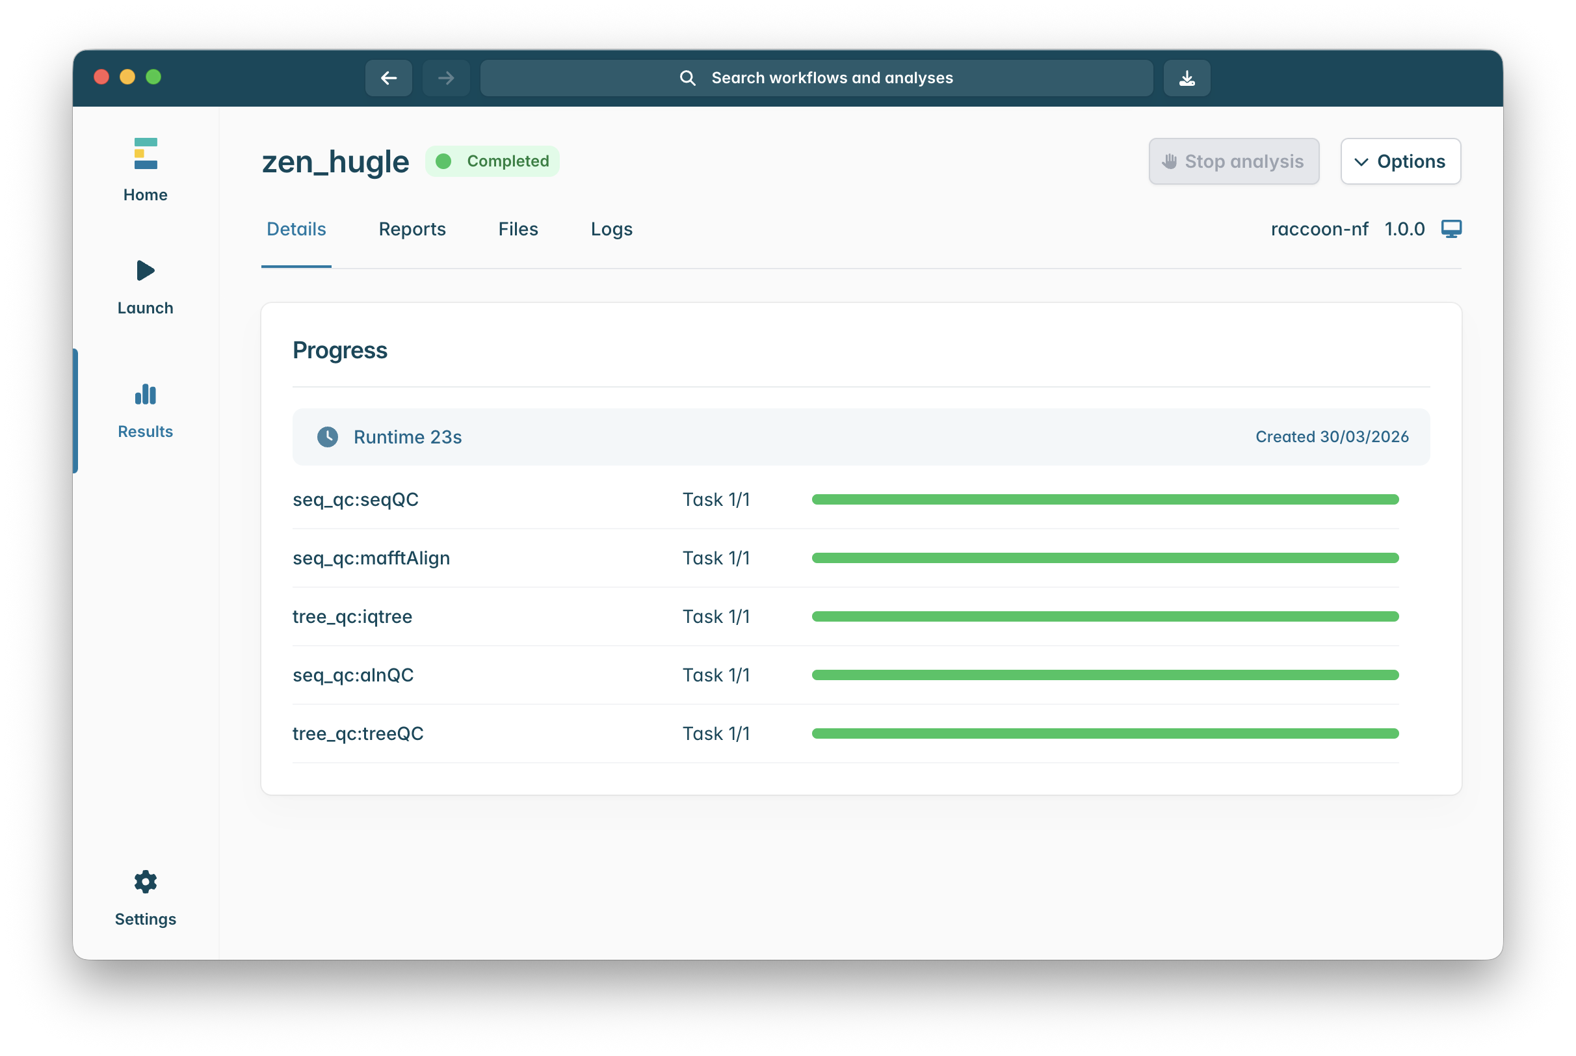1576x1056 pixels.
Task: Click the raccoon-nf workflow name link
Action: [1319, 229]
